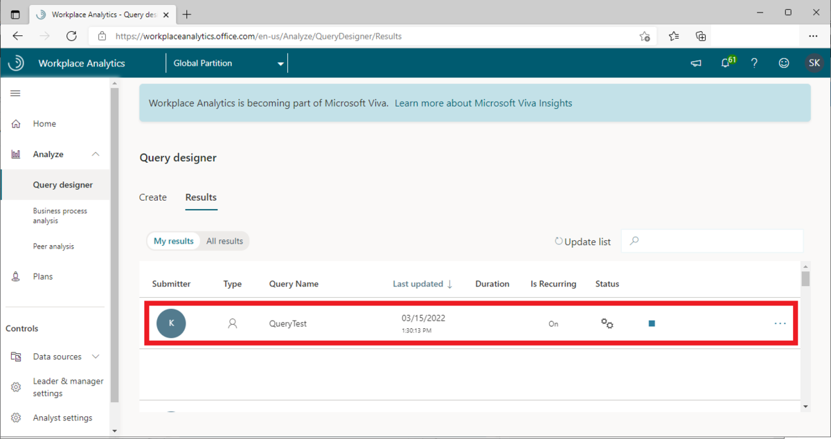This screenshot has width=831, height=439.
Task: Open Plans in the sidebar
Action: tap(43, 276)
